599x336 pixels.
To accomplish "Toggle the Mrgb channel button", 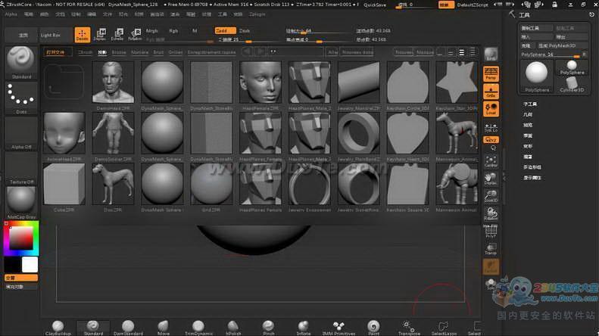I will click(151, 30).
